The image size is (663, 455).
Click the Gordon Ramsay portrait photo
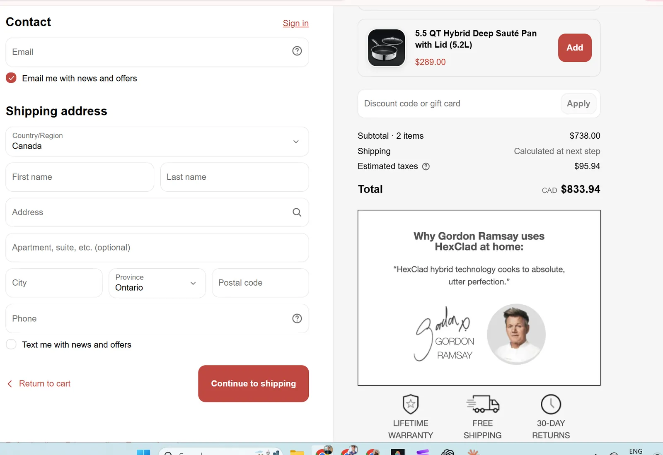(516, 334)
